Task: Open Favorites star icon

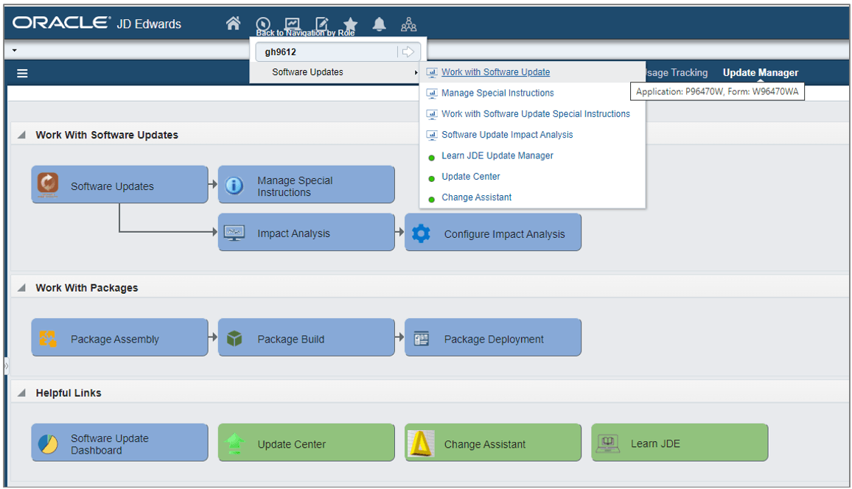Action: 351,24
